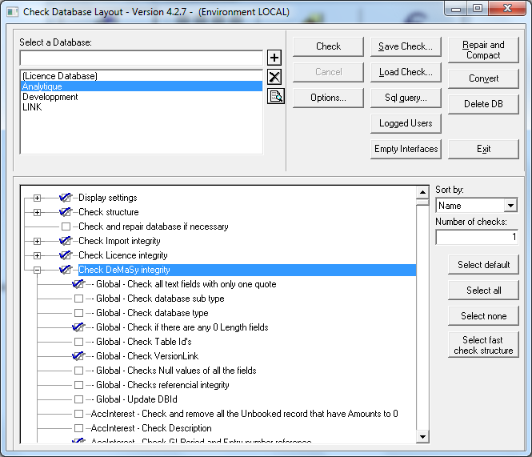Click the magnifier document icon to browse database
The image size is (532, 457).
(x=275, y=96)
